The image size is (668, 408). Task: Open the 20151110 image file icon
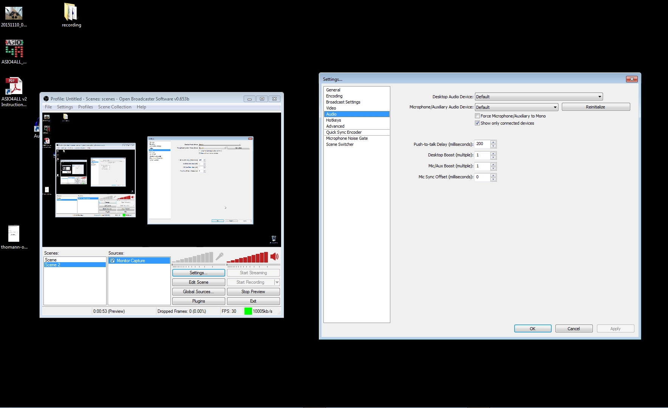coord(14,17)
